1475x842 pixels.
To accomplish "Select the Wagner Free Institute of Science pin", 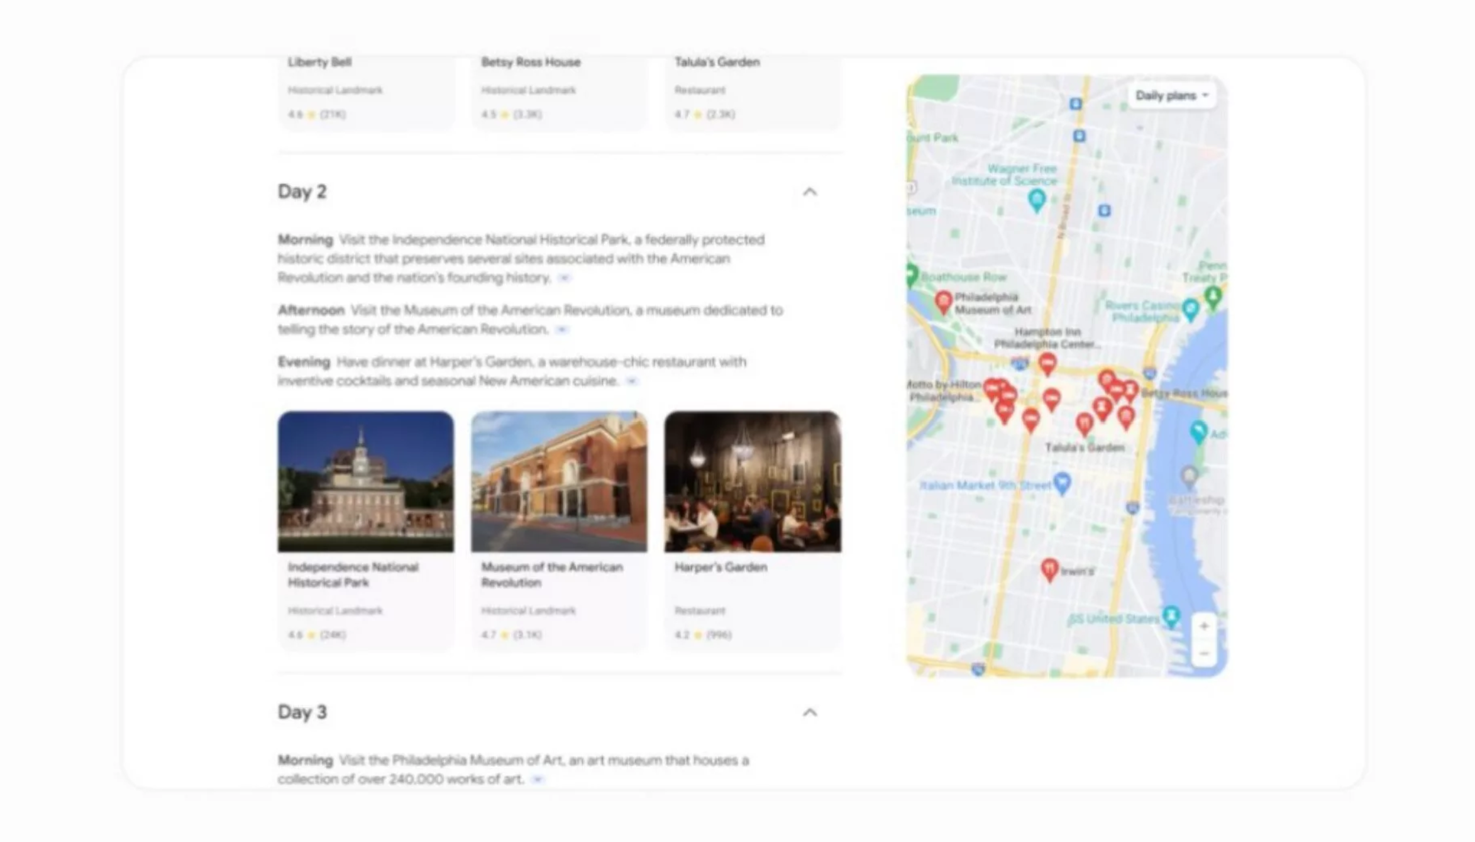I will (x=1037, y=200).
